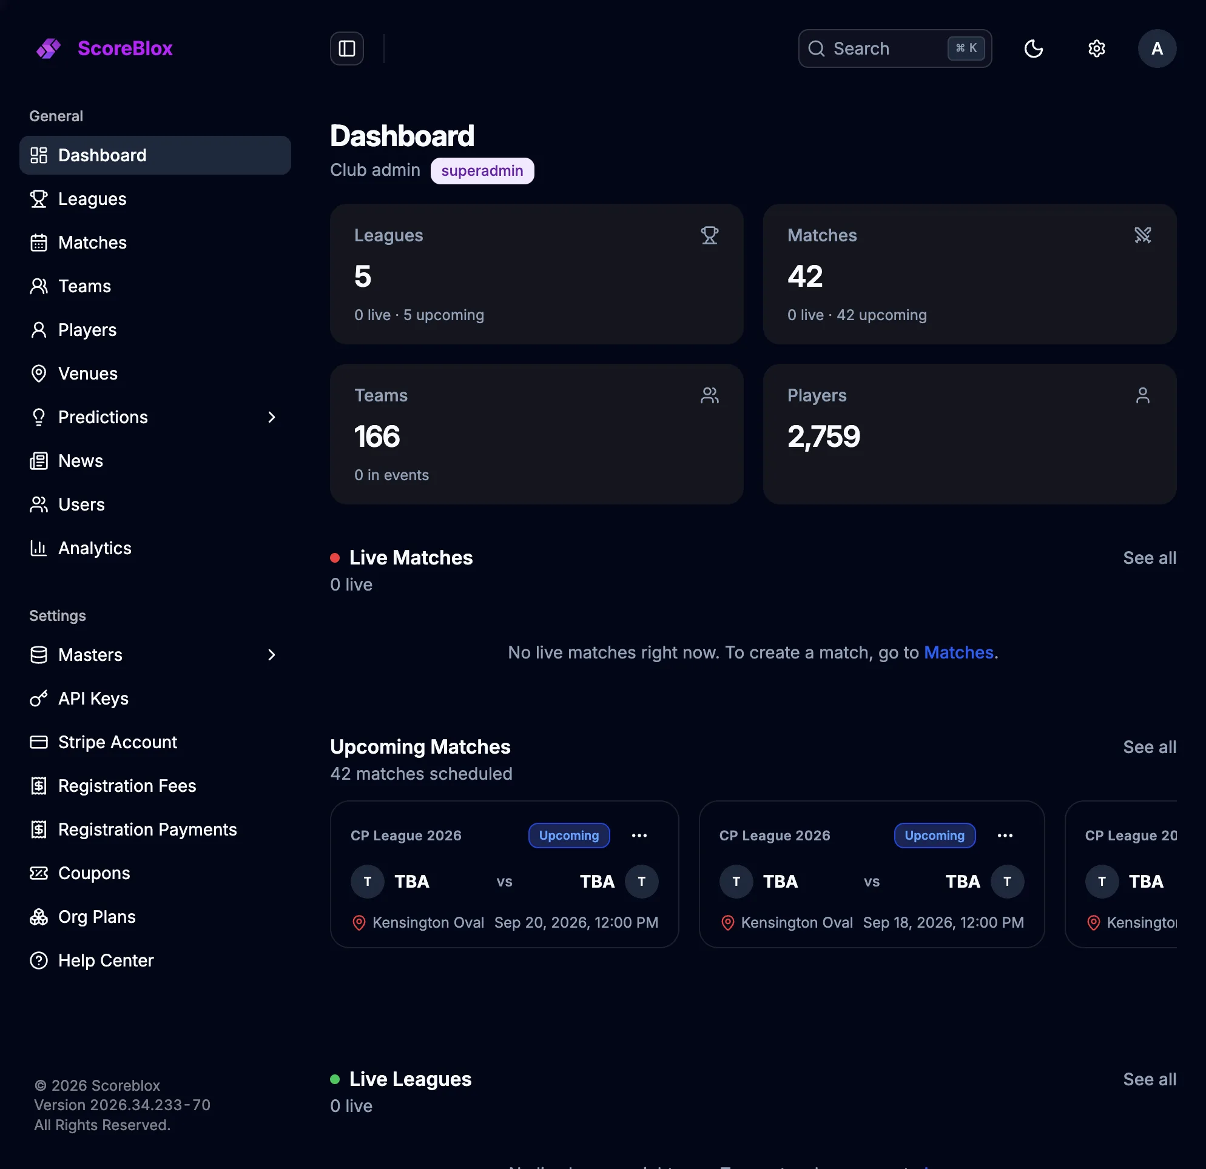Go to Matches in the sidebar
This screenshot has width=1206, height=1169.
click(x=155, y=243)
